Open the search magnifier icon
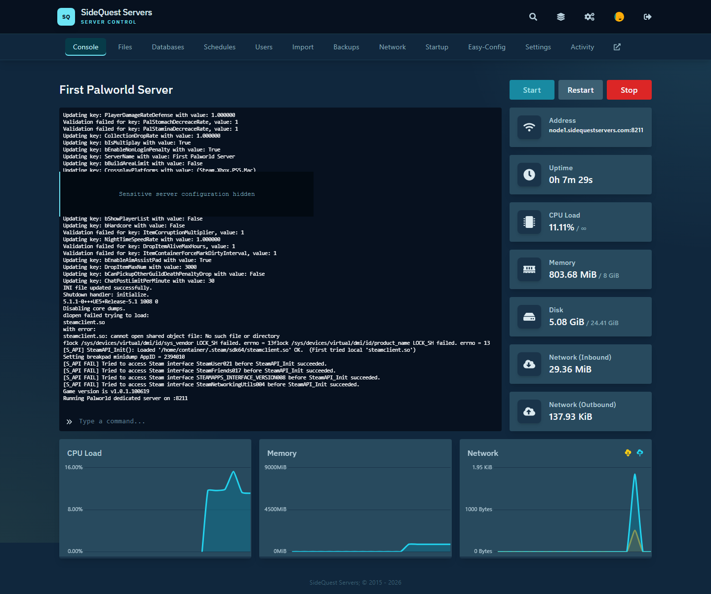 pyautogui.click(x=533, y=17)
